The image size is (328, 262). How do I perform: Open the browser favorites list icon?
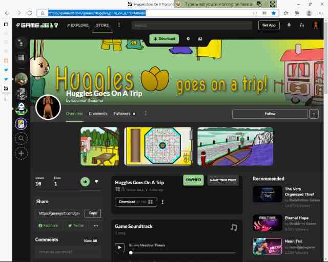click(x=286, y=13)
